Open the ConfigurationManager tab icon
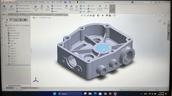Image resolution: width=172 pixels, height=96 pixels. (x=16, y=20)
